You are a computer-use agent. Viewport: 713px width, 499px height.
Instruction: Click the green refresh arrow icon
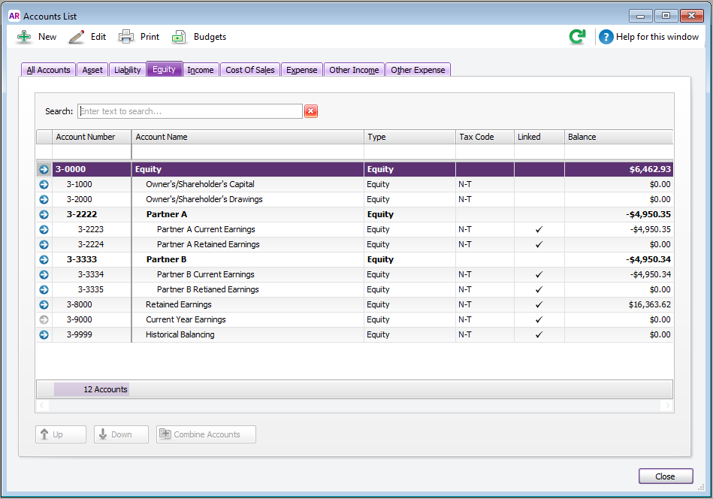click(x=578, y=36)
